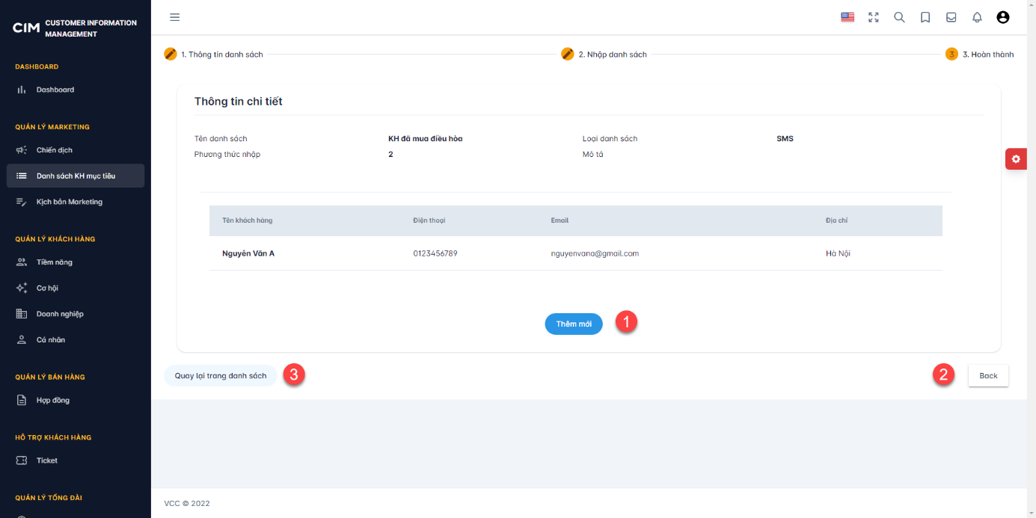Open the search magnifier icon

coord(900,17)
